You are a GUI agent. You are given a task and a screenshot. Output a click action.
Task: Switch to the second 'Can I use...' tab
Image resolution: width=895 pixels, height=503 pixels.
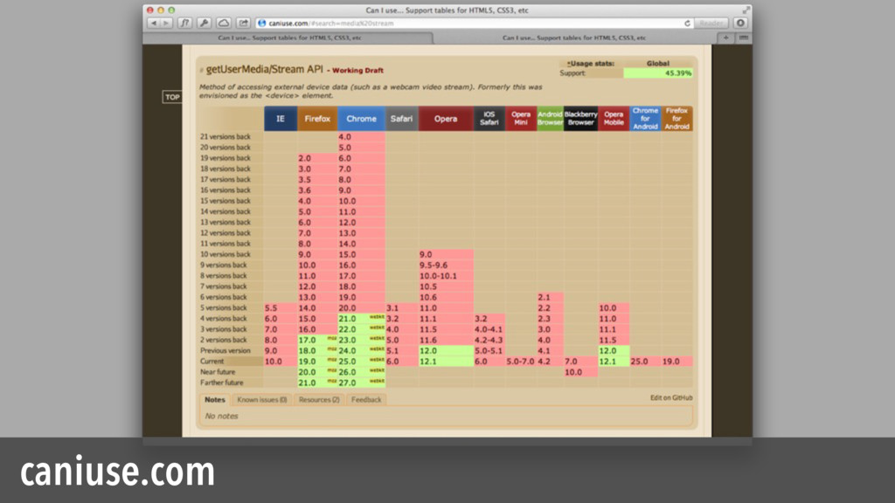pyautogui.click(x=574, y=38)
